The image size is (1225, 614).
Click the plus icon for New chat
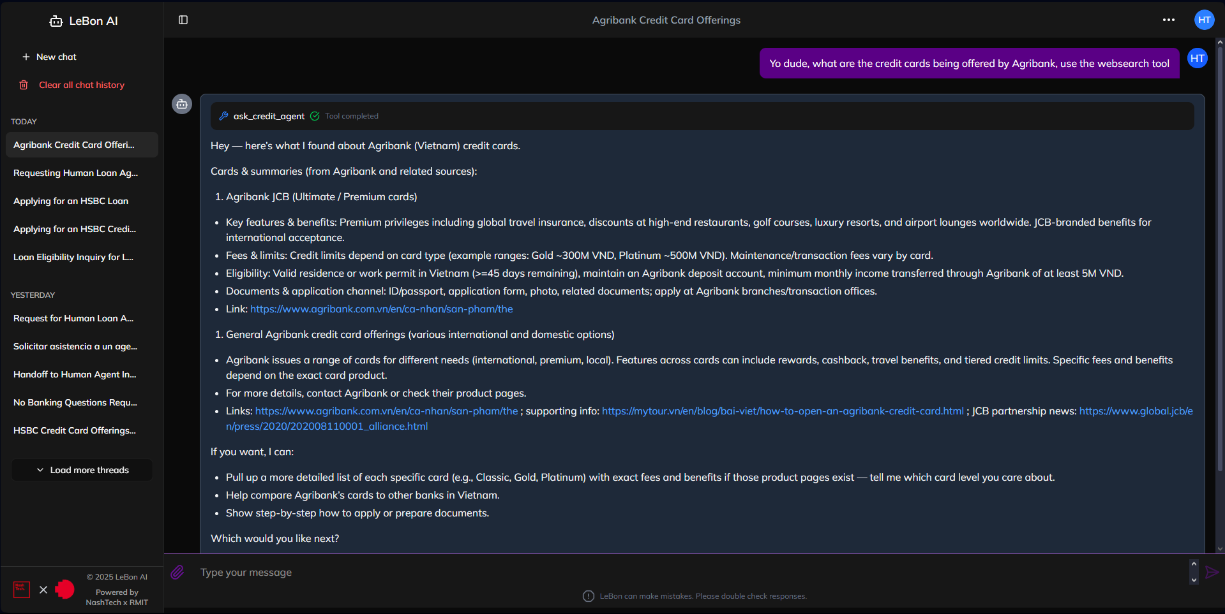(26, 57)
